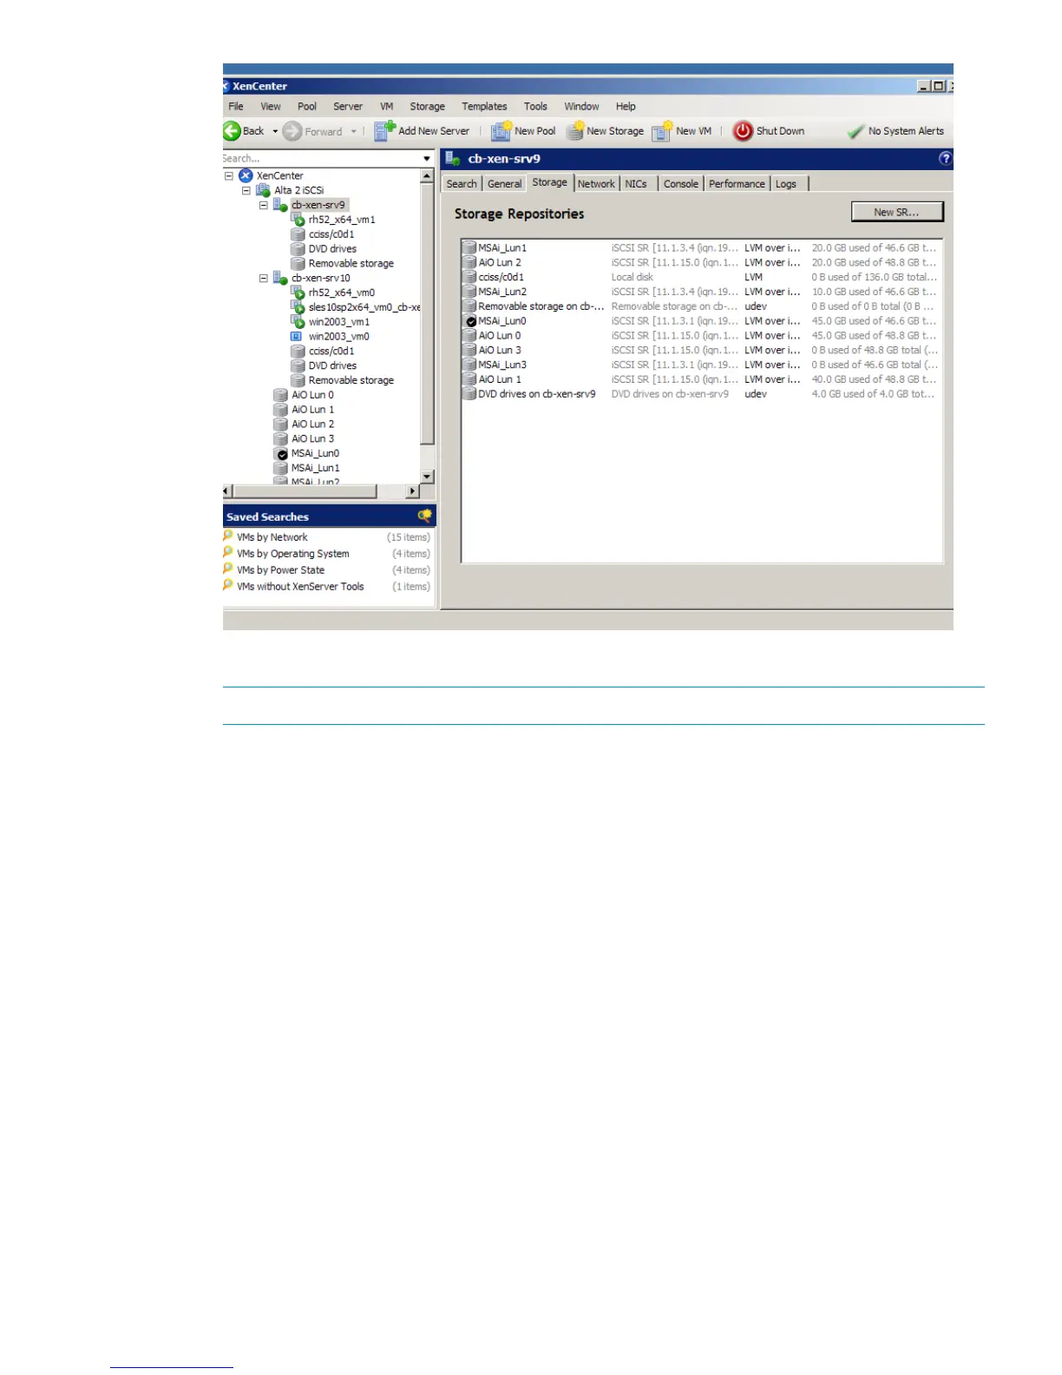Image resolution: width=1062 pixels, height=1375 pixels.
Task: Click the New Storage icon
Action: pyautogui.click(x=575, y=131)
